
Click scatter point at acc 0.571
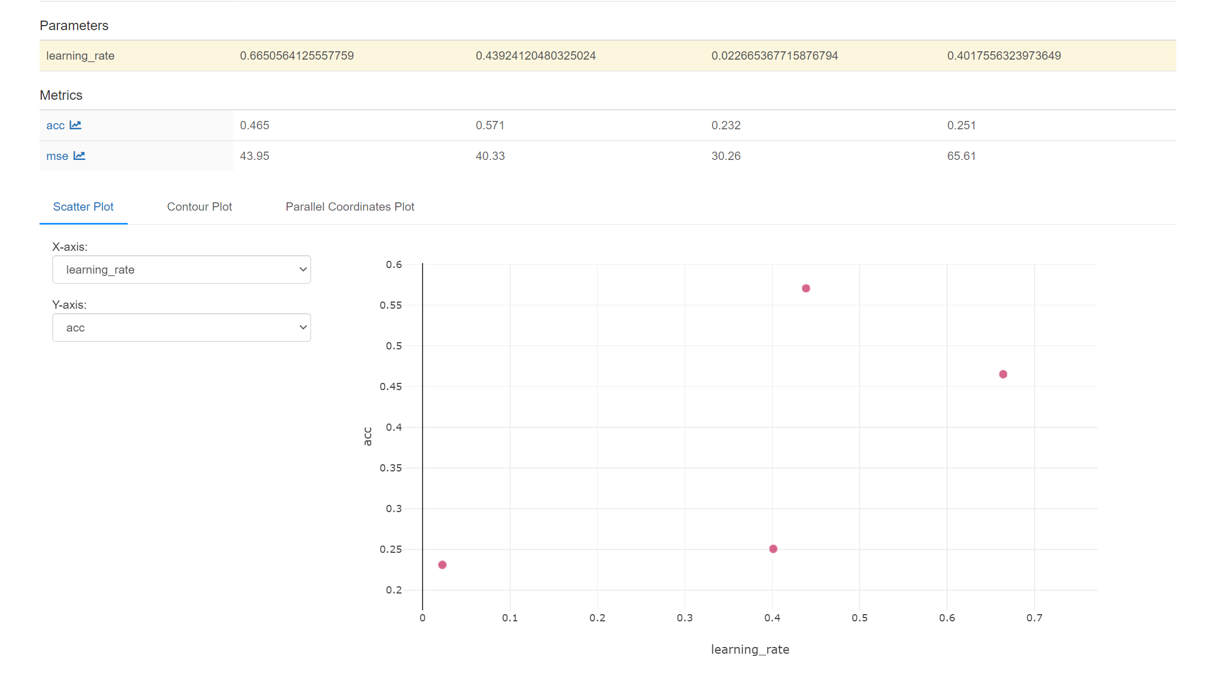(x=806, y=289)
